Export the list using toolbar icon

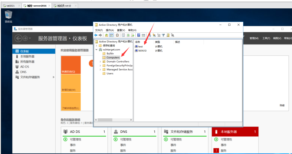[x=132, y=35]
